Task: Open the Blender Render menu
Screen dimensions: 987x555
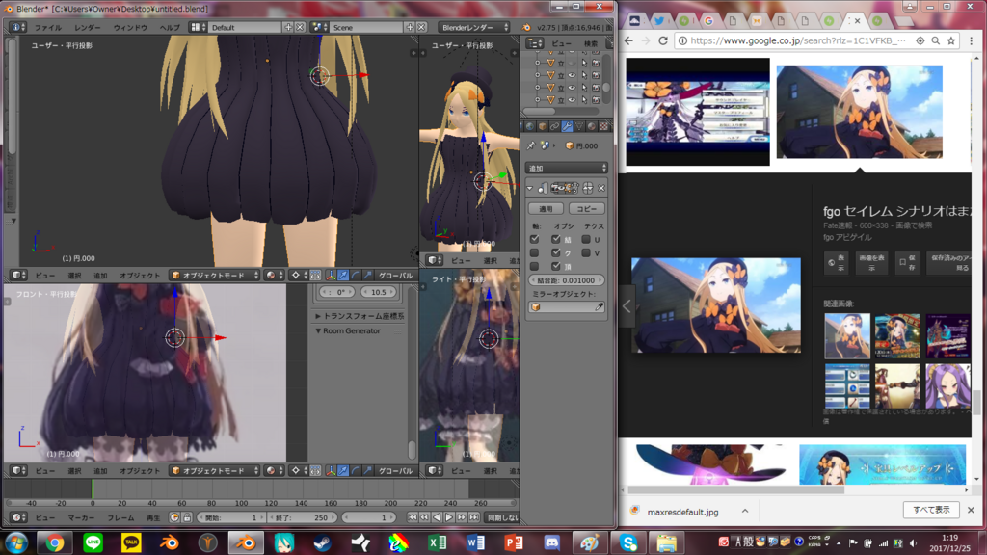Action: pyautogui.click(x=87, y=28)
